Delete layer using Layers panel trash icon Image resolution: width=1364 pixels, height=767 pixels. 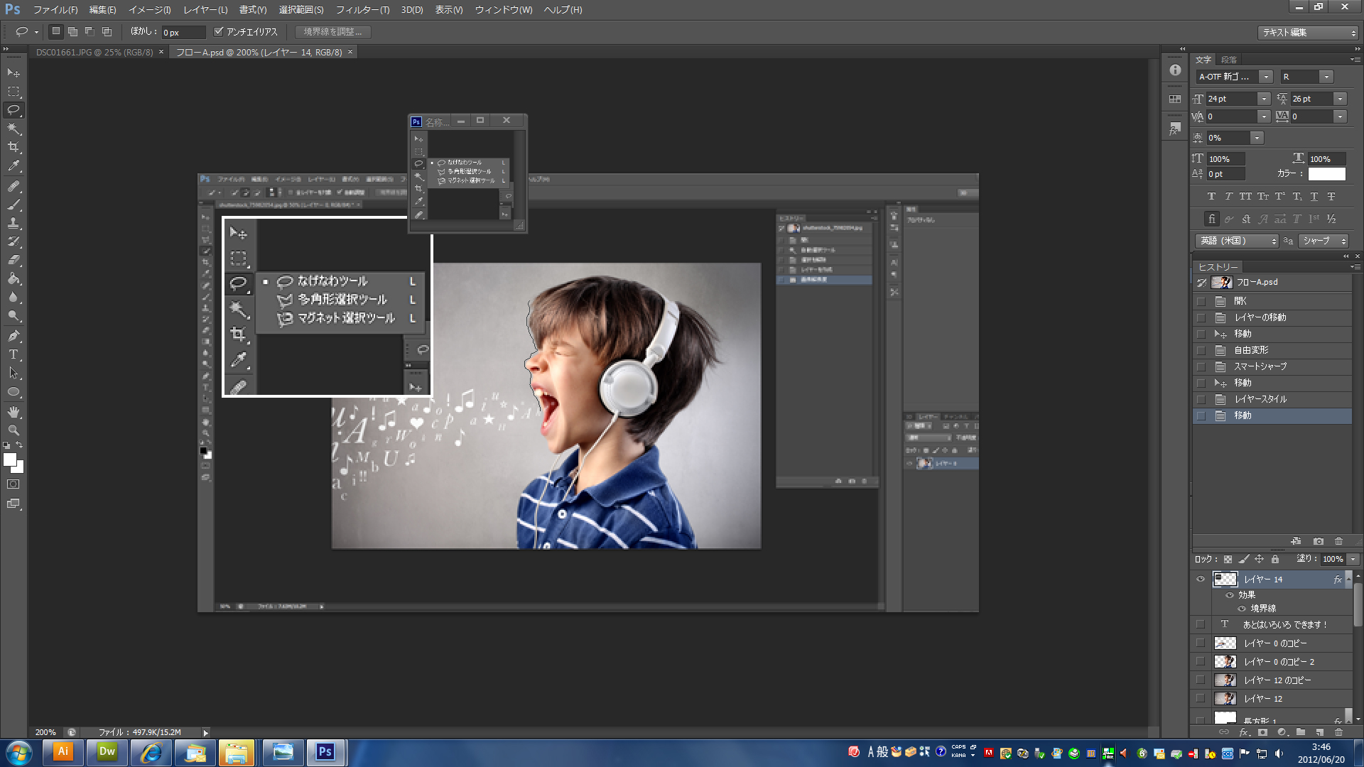click(x=1338, y=732)
